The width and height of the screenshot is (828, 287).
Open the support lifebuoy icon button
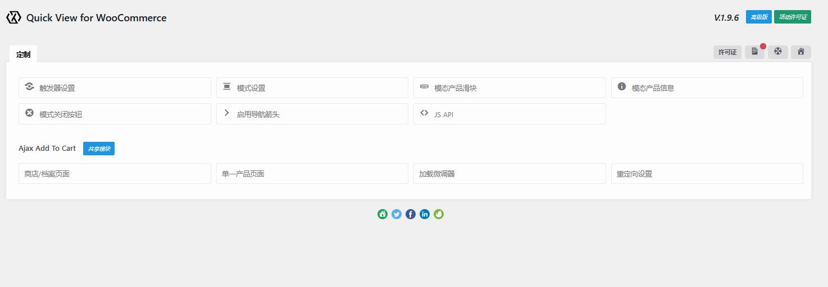(778, 52)
